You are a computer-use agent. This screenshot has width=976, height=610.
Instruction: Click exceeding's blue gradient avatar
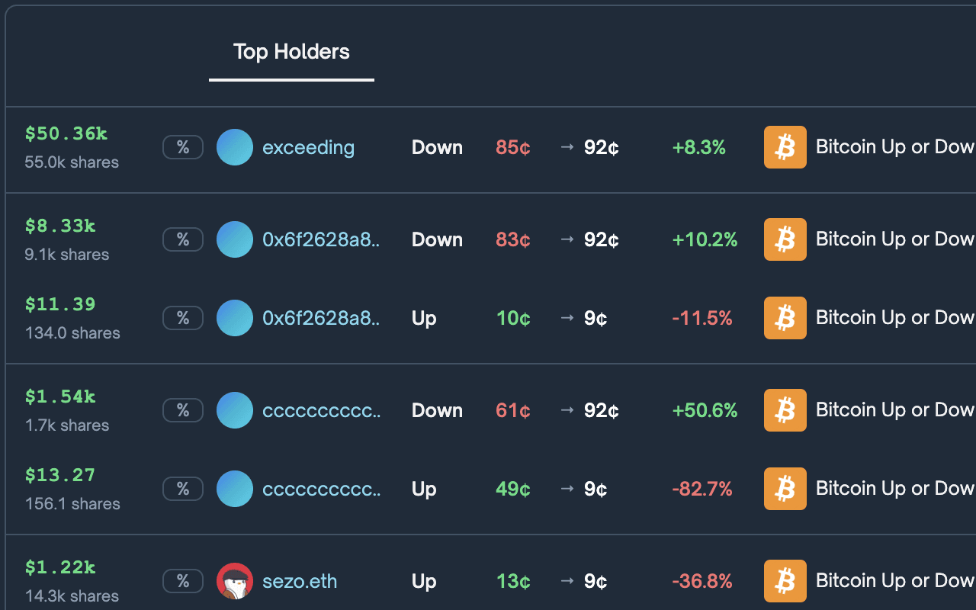tap(235, 147)
